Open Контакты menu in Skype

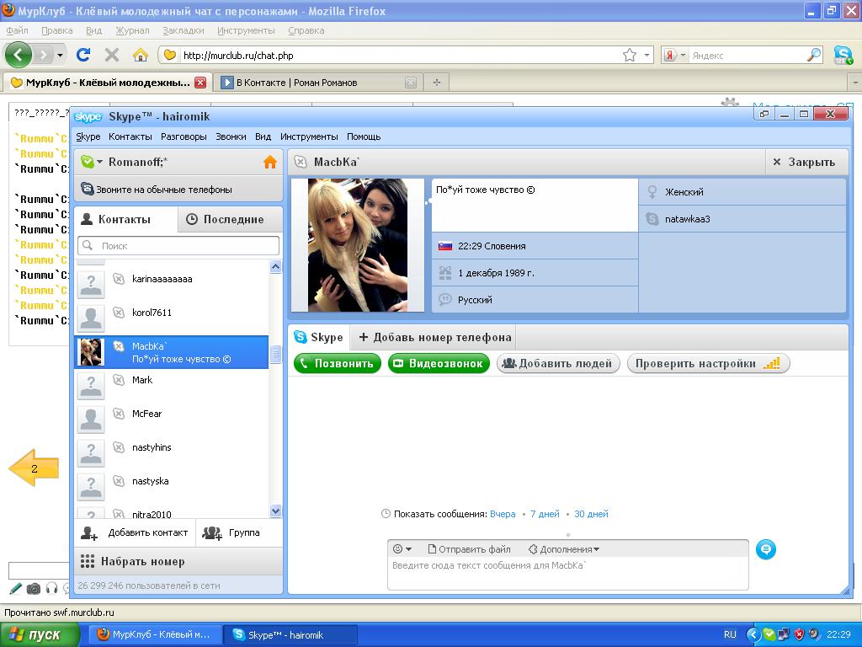[x=130, y=136]
